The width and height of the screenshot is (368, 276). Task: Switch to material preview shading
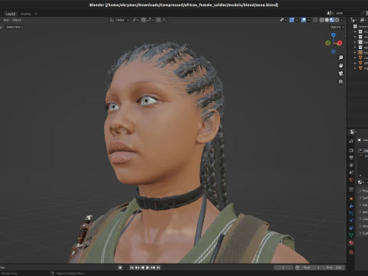(332, 20)
